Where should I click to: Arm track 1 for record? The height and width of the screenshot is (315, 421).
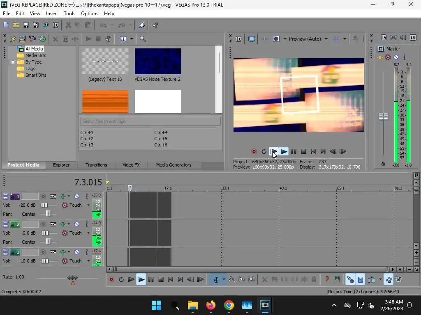pyautogui.click(x=43, y=196)
